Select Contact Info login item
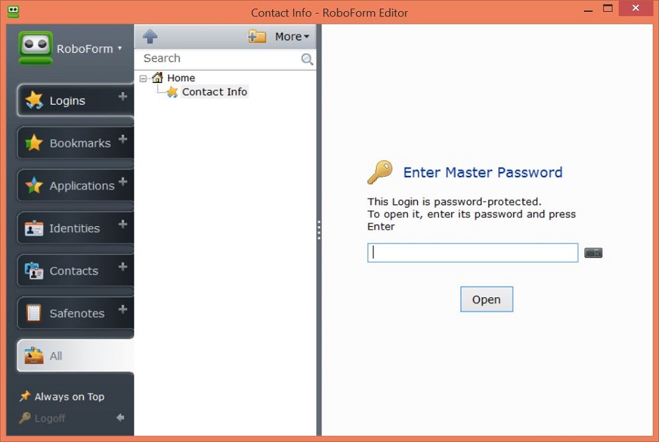The image size is (659, 442). pyautogui.click(x=207, y=92)
